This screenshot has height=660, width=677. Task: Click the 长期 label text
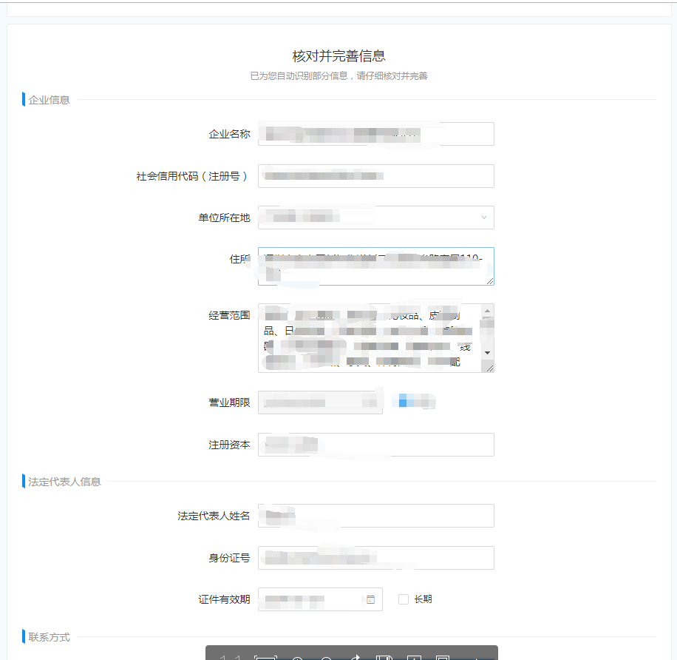click(x=423, y=599)
